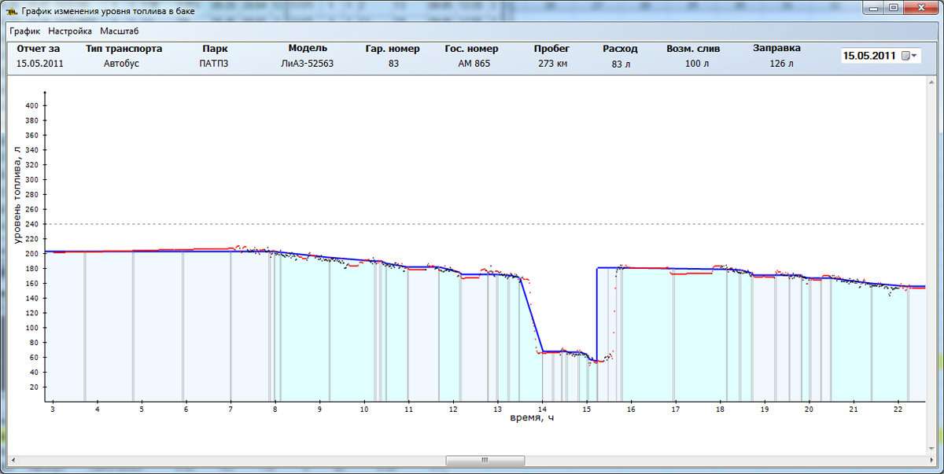
Task: Click the АМ 865 state number value
Action: [474, 64]
